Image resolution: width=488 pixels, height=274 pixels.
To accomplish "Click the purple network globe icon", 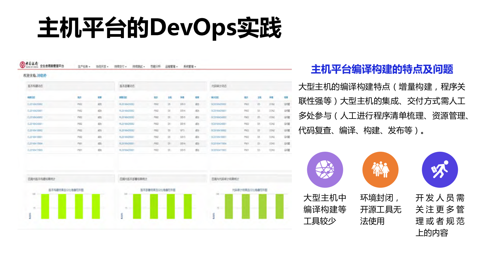I will pyautogui.click(x=325, y=170).
